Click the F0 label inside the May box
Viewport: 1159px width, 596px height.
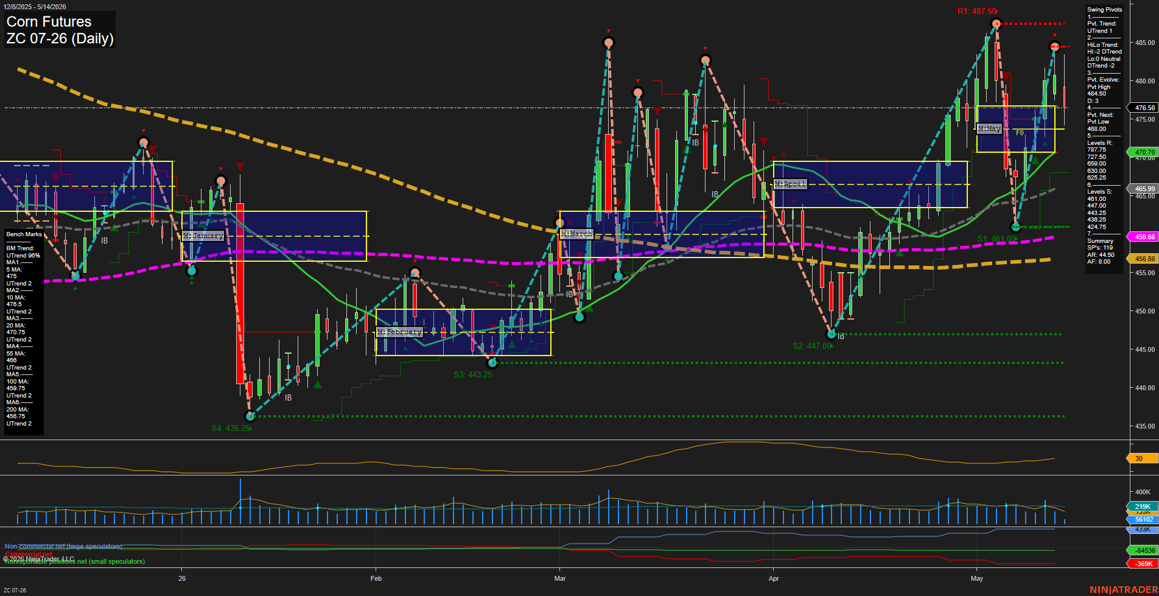(1020, 133)
